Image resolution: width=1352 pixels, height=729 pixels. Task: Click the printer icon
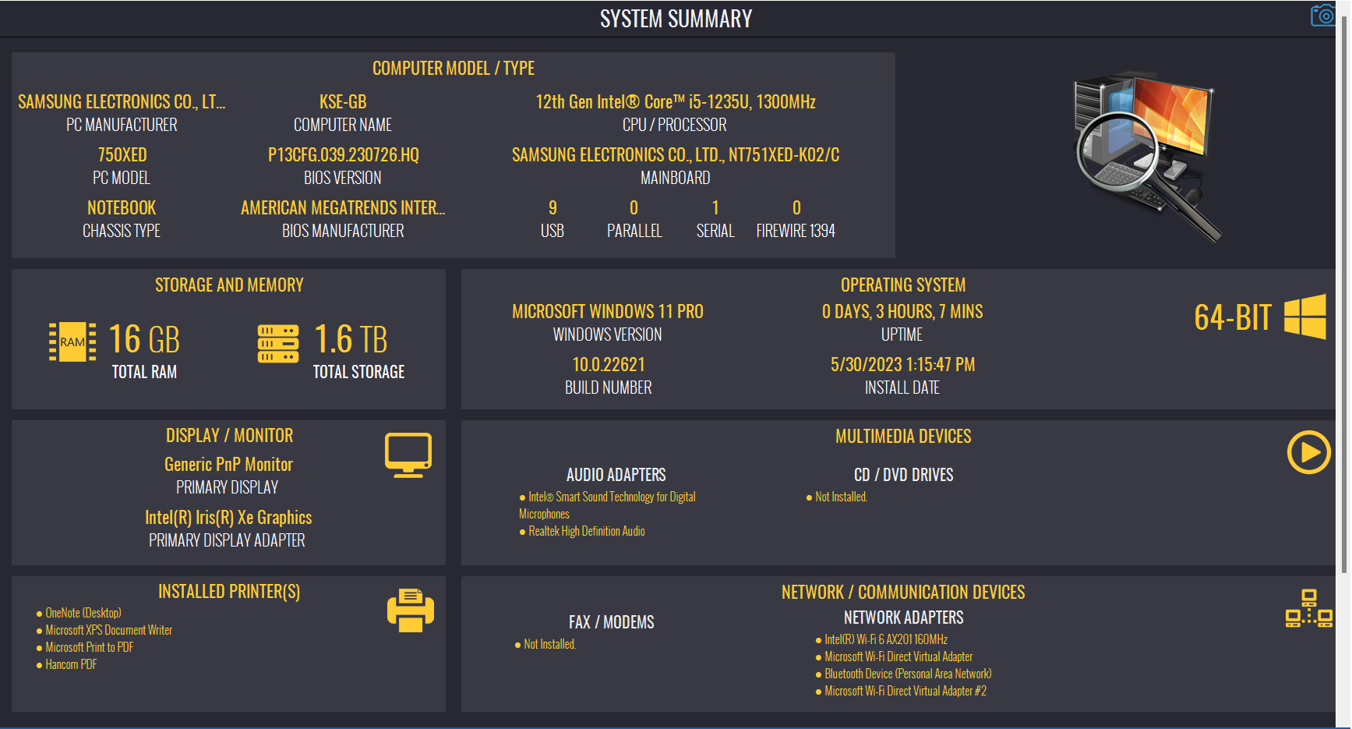pos(411,610)
